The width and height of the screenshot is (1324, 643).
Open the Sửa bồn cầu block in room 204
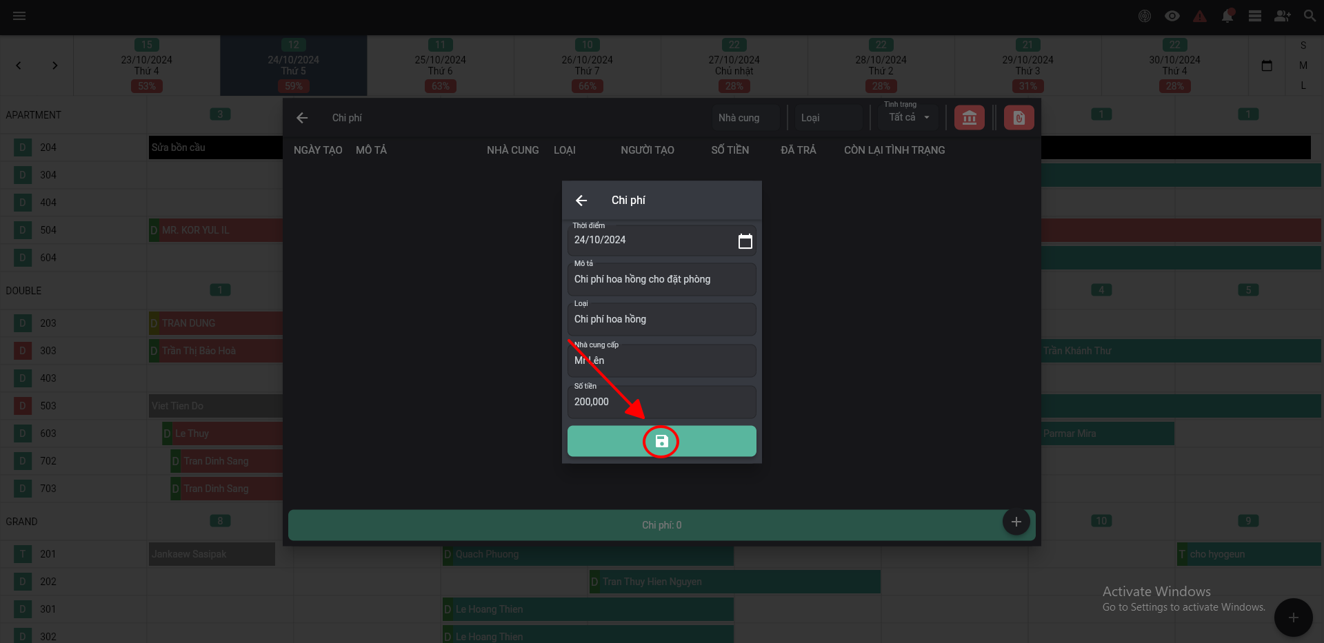coord(216,147)
